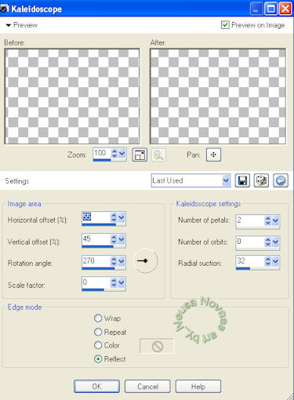Open Rotation angle slider dropdown arrow
This screenshot has width=294, height=400.
point(122,261)
